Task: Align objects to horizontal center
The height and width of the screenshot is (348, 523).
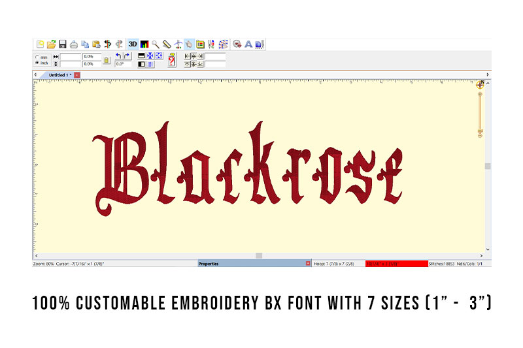Action: coord(194,56)
